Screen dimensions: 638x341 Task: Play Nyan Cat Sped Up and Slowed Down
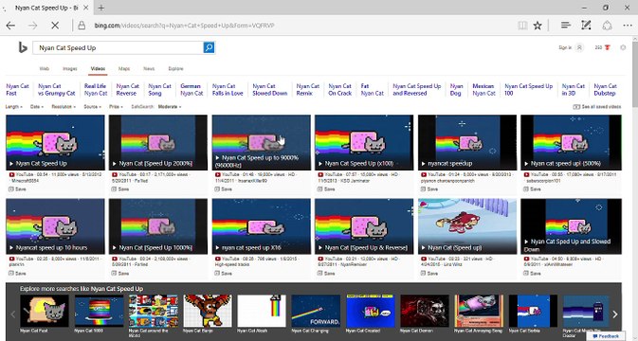click(x=571, y=226)
